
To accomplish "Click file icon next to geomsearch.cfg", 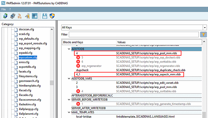I will point(16,81).
